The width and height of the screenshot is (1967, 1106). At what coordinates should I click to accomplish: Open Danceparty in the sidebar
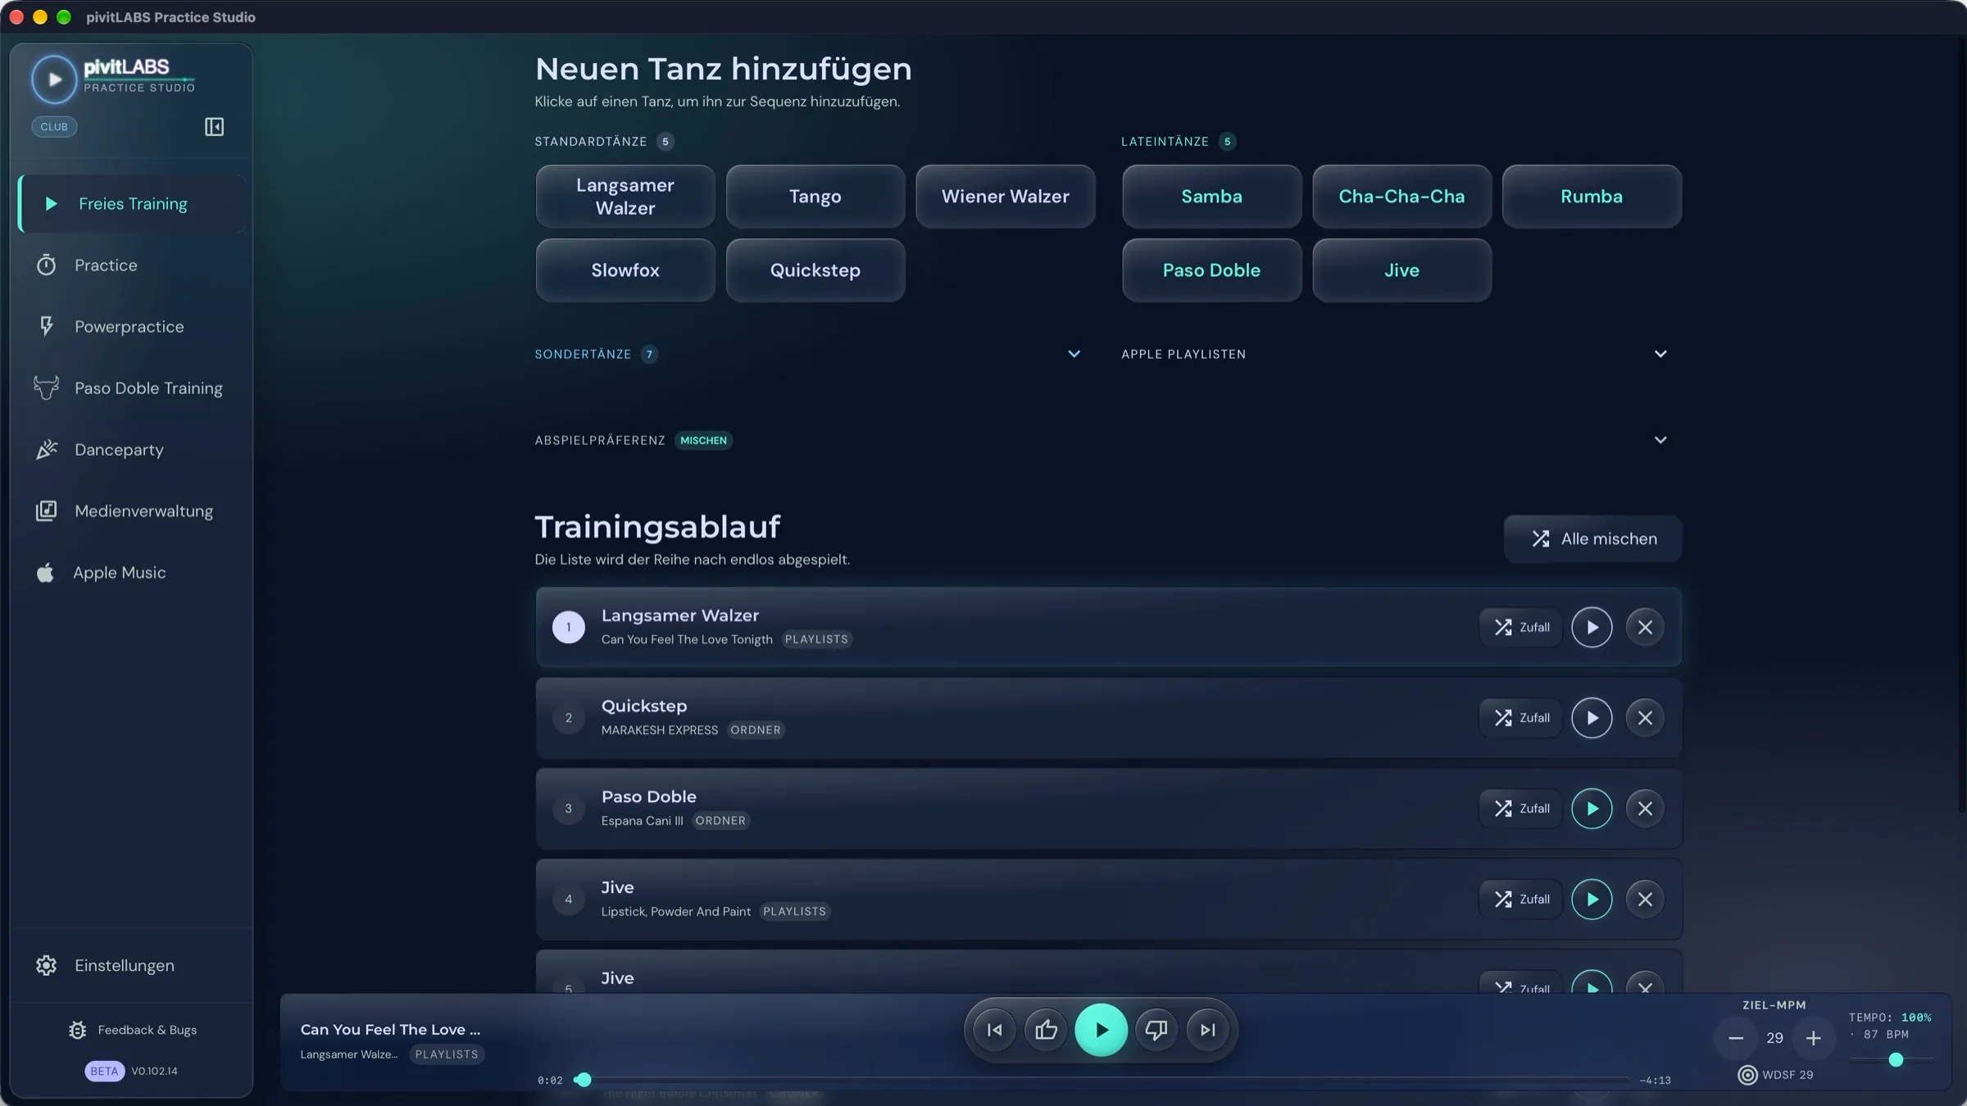point(131,450)
